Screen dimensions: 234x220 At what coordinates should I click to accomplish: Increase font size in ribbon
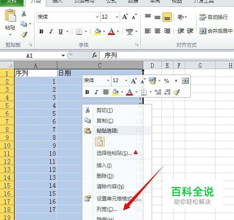click(x=125, y=17)
